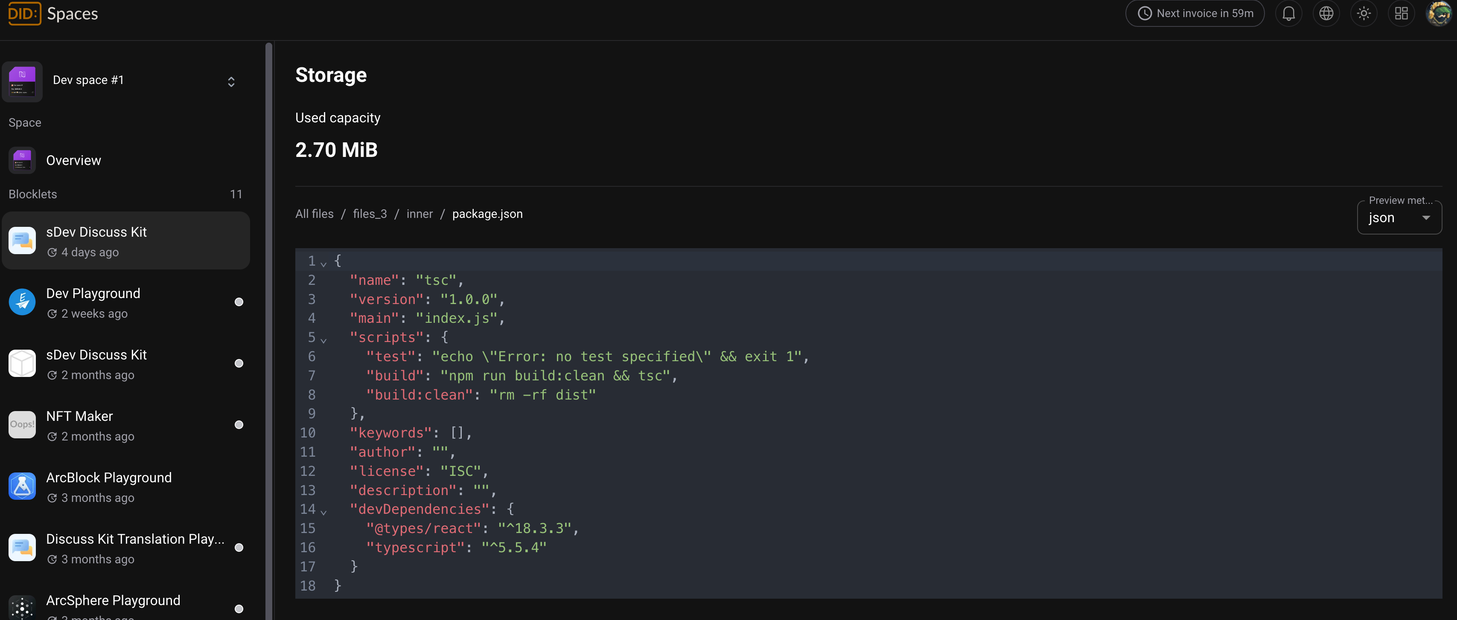This screenshot has width=1457, height=620.
Task: Open the notifications bell icon
Action: pyautogui.click(x=1288, y=14)
